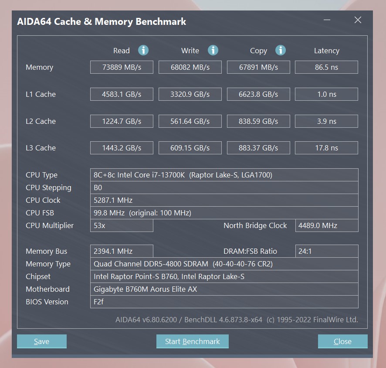Viewport: 386px width, 368px height.
Task: Click the Memory Write value box
Action: pos(190,67)
